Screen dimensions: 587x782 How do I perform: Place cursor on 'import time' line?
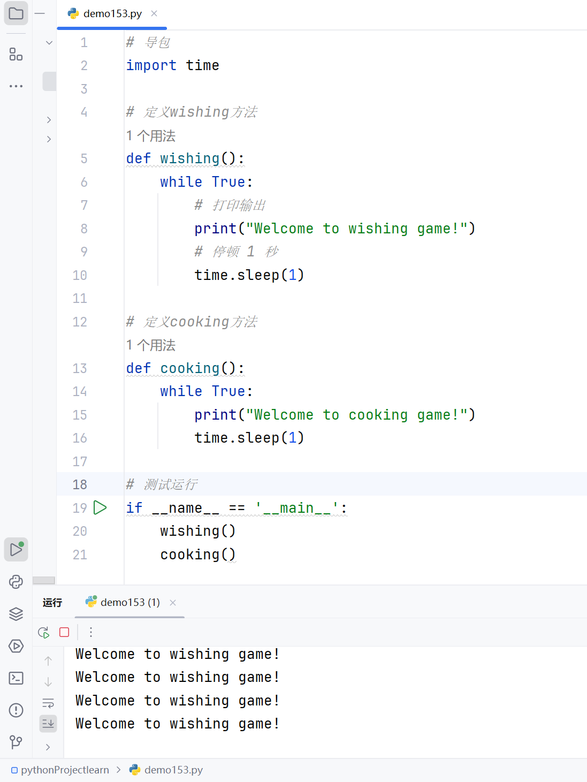[x=173, y=65]
